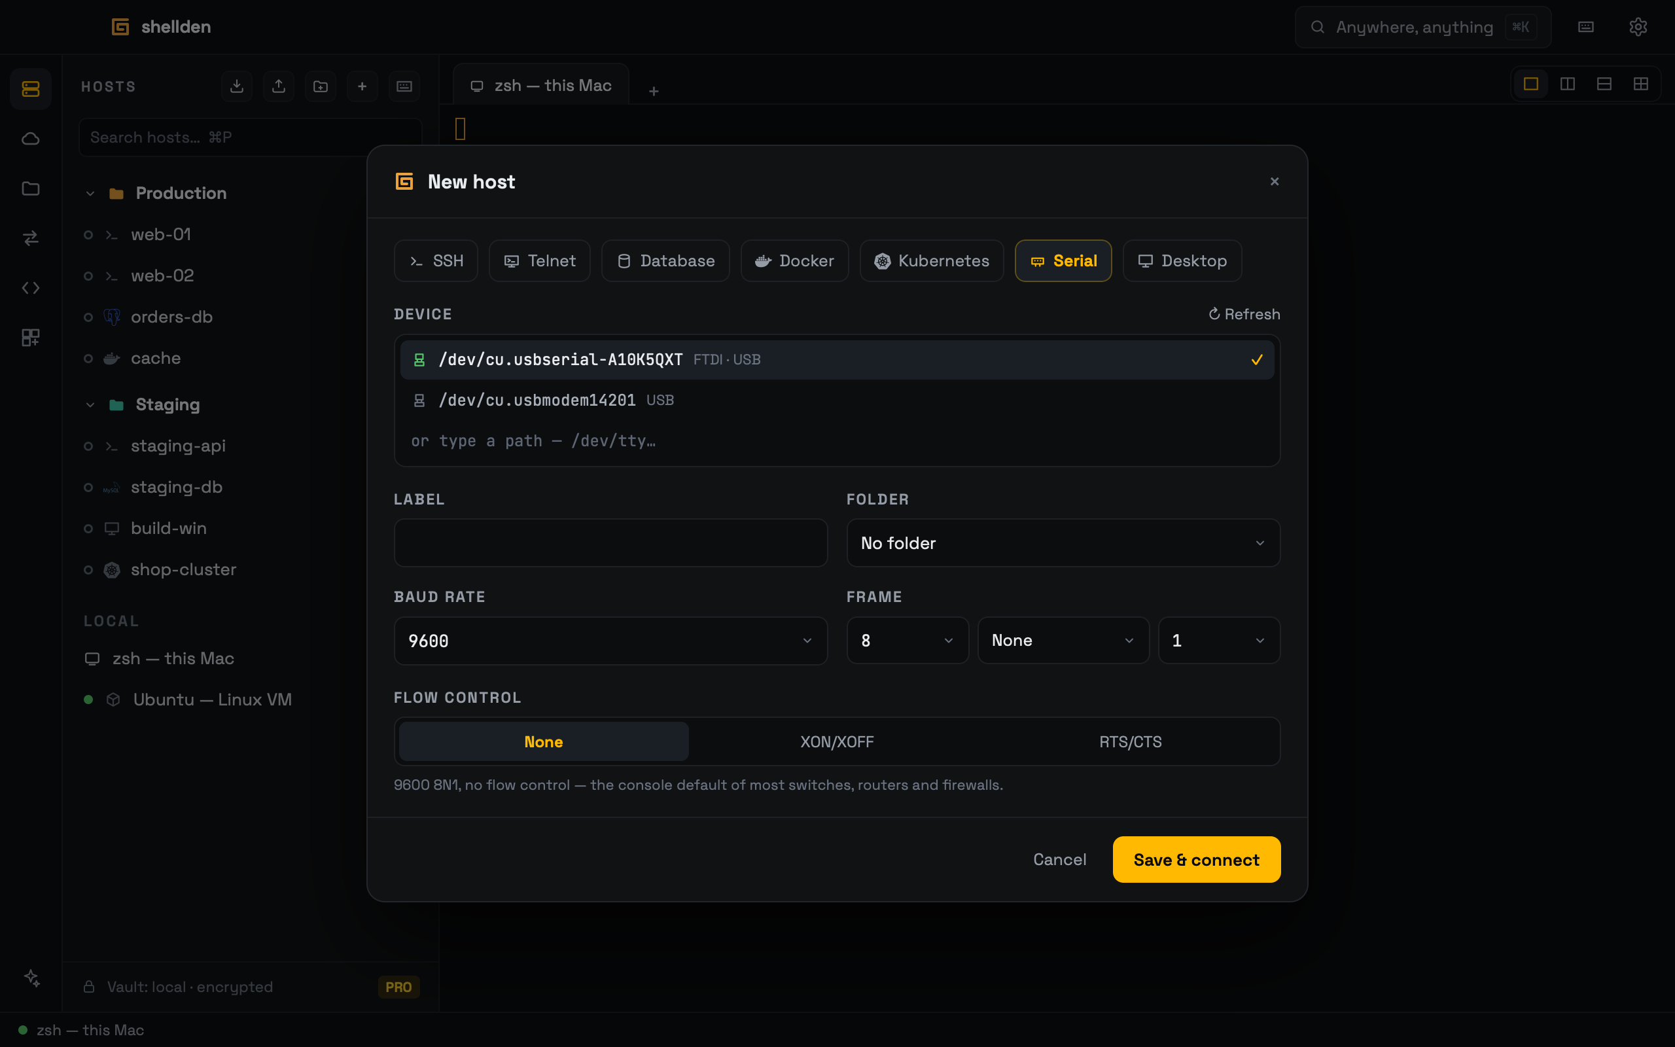Select grid four-pane layout icon

tap(1641, 84)
